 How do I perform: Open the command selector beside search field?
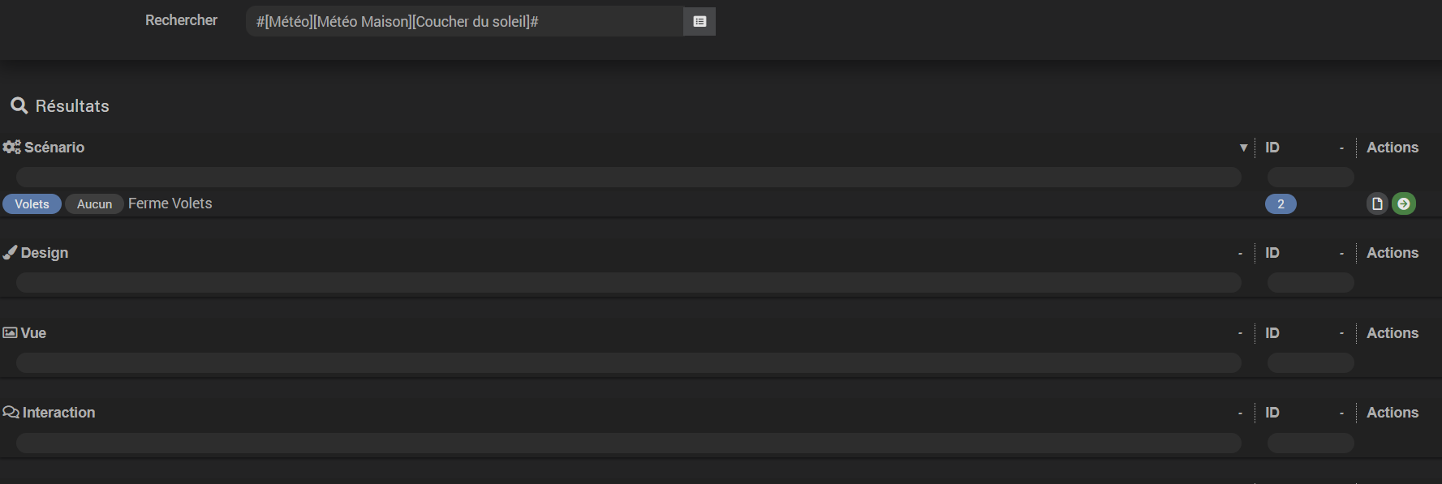(699, 22)
